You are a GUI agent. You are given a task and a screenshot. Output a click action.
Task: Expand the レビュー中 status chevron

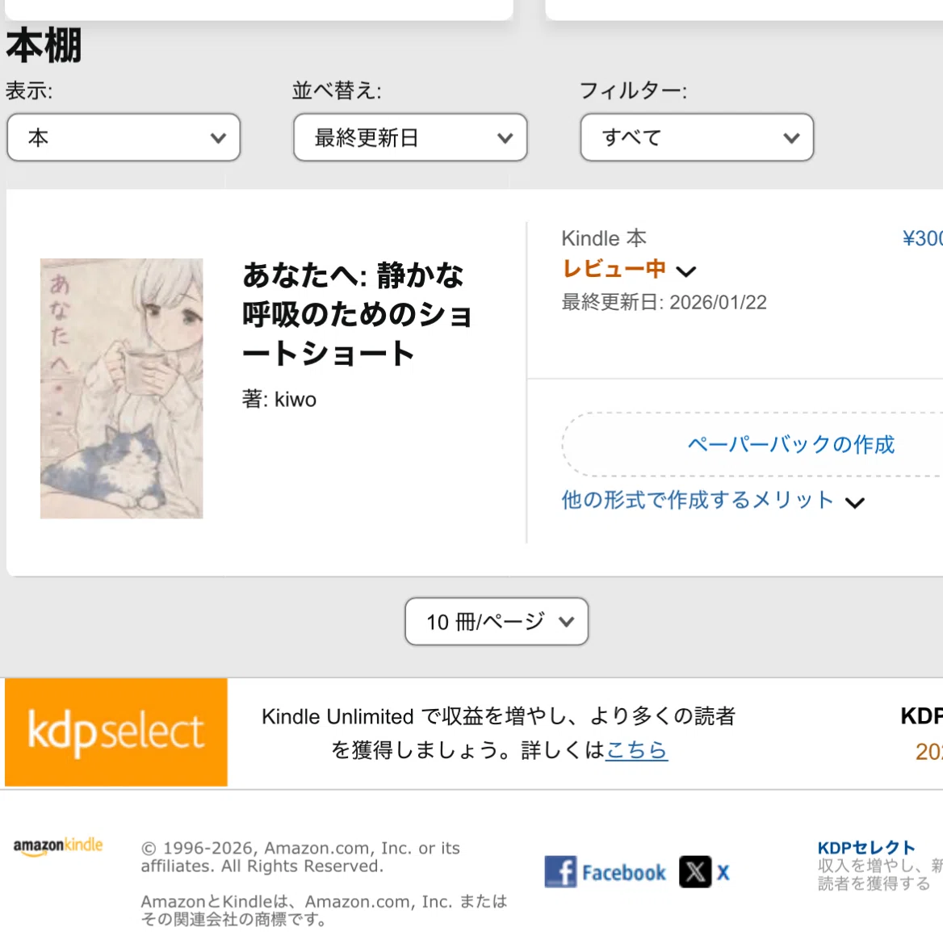click(x=686, y=271)
